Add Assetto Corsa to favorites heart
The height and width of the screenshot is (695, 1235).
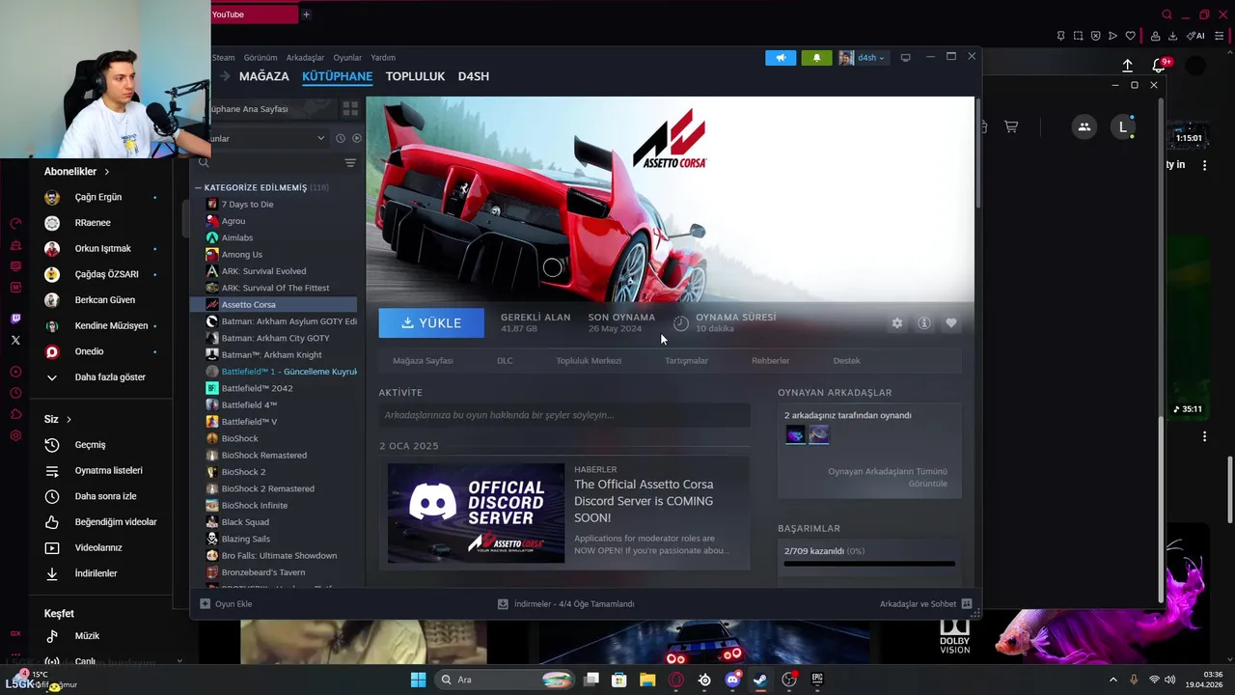point(951,323)
